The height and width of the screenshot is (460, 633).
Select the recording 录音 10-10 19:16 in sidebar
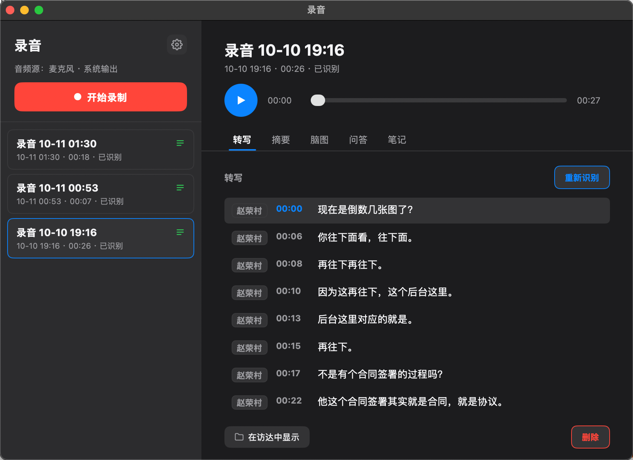[101, 238]
